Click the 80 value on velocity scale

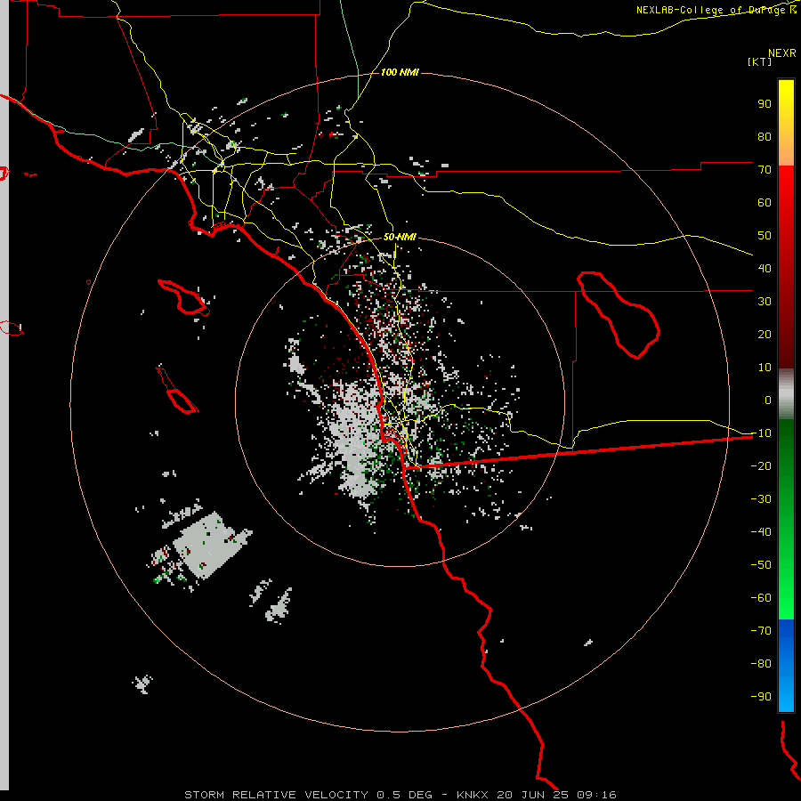pos(765,136)
